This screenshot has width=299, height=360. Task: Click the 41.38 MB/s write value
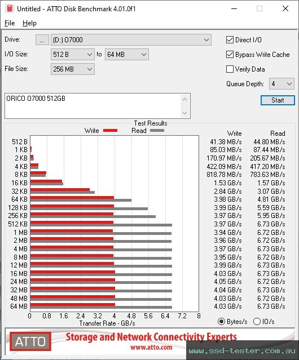point(226,142)
